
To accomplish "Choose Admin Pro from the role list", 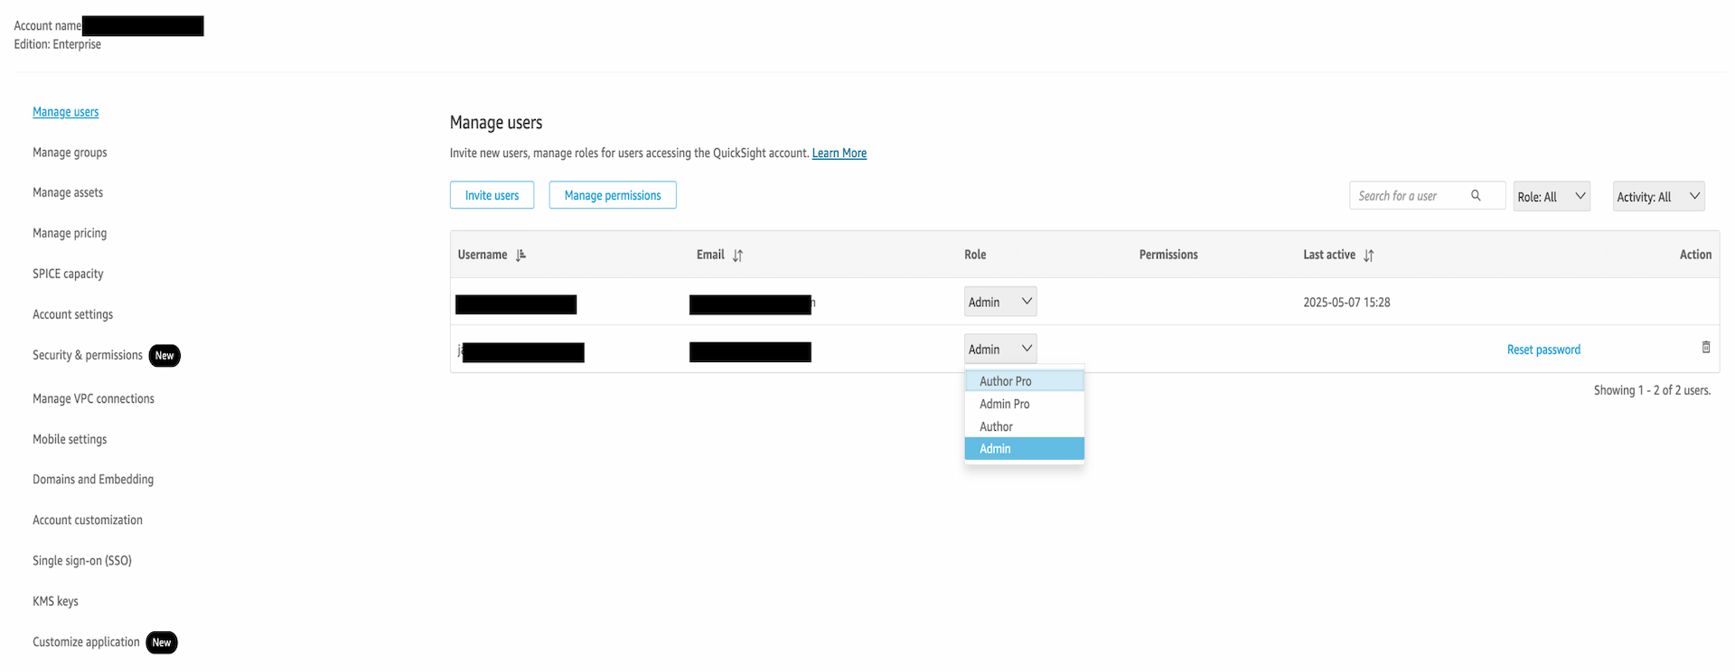I will (1025, 404).
